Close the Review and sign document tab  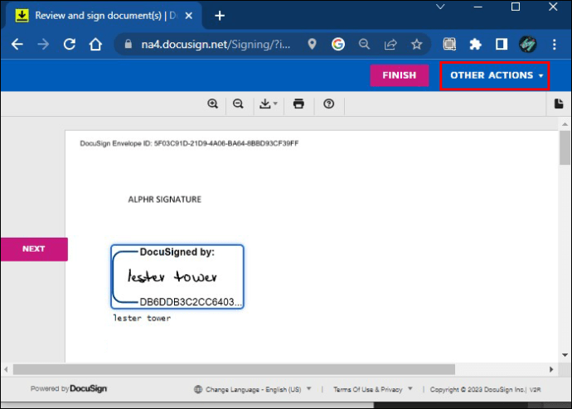tap(189, 16)
